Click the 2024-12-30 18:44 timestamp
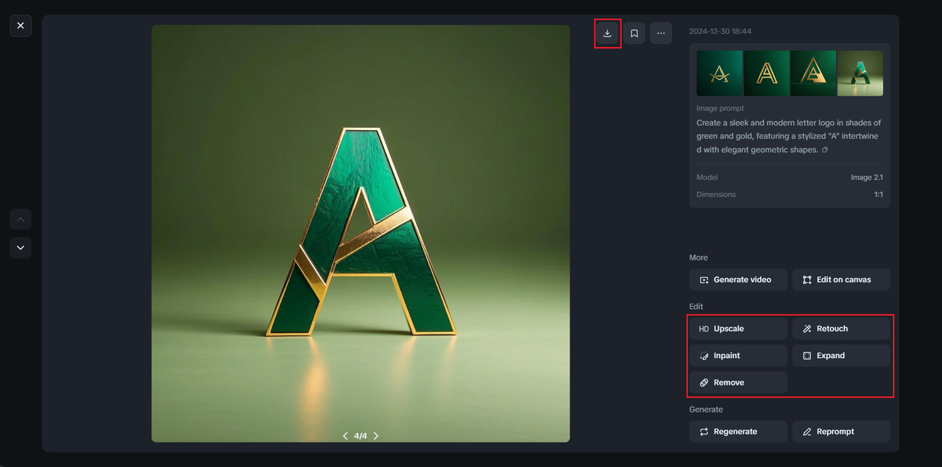Viewport: 942px width, 467px height. point(720,32)
